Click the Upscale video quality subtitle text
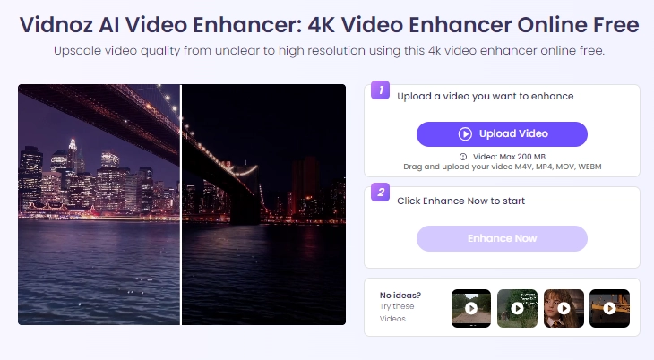 pyautogui.click(x=329, y=51)
